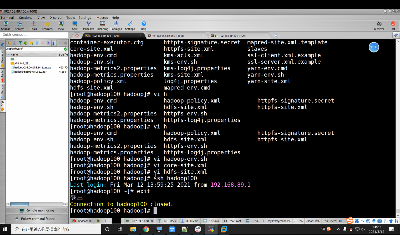Open the Packages toolbar icon
The width and height of the screenshot is (400, 235).
pos(116,25)
